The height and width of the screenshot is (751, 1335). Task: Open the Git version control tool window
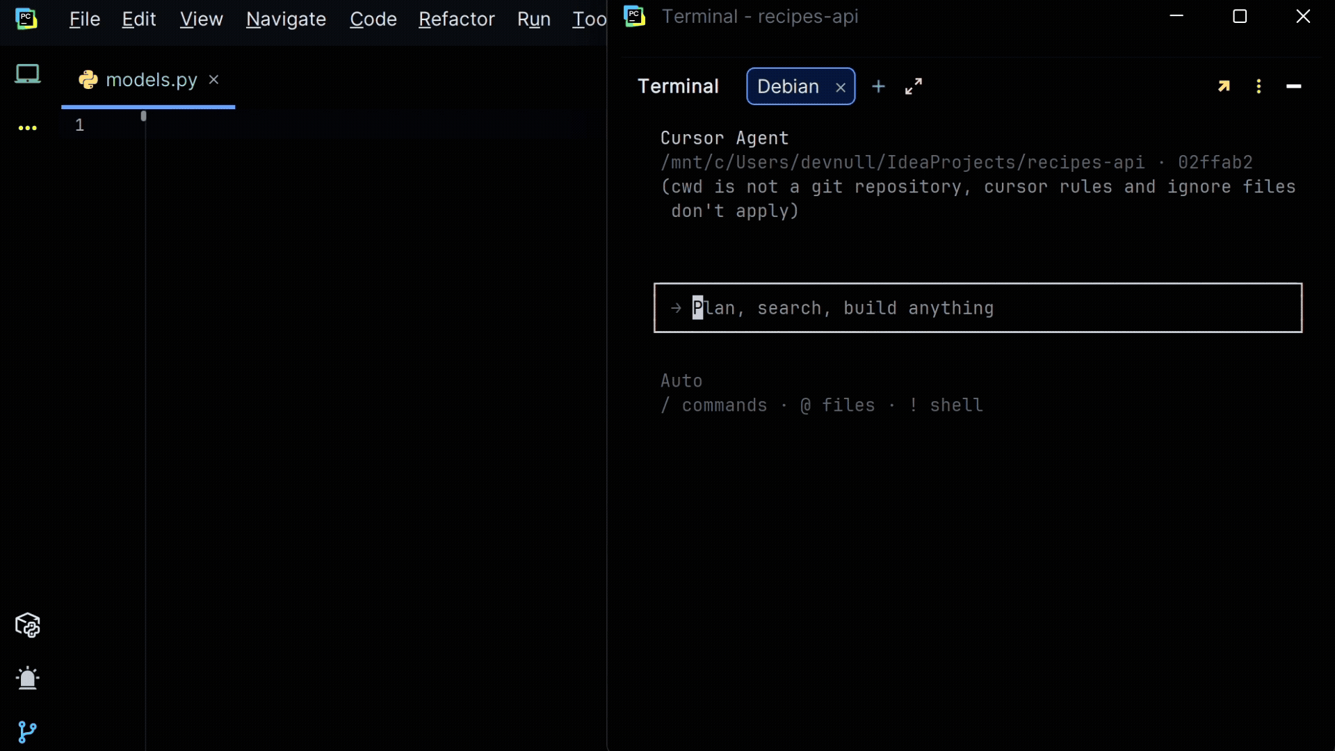tap(27, 732)
